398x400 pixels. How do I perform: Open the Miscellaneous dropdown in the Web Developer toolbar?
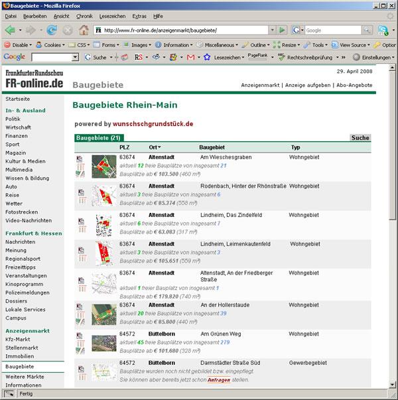click(218, 45)
